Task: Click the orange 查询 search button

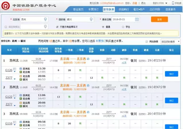Action: pyautogui.click(x=159, y=19)
